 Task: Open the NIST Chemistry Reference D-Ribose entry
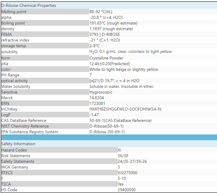point(107,126)
